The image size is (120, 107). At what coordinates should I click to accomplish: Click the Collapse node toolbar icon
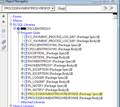click(3, 36)
